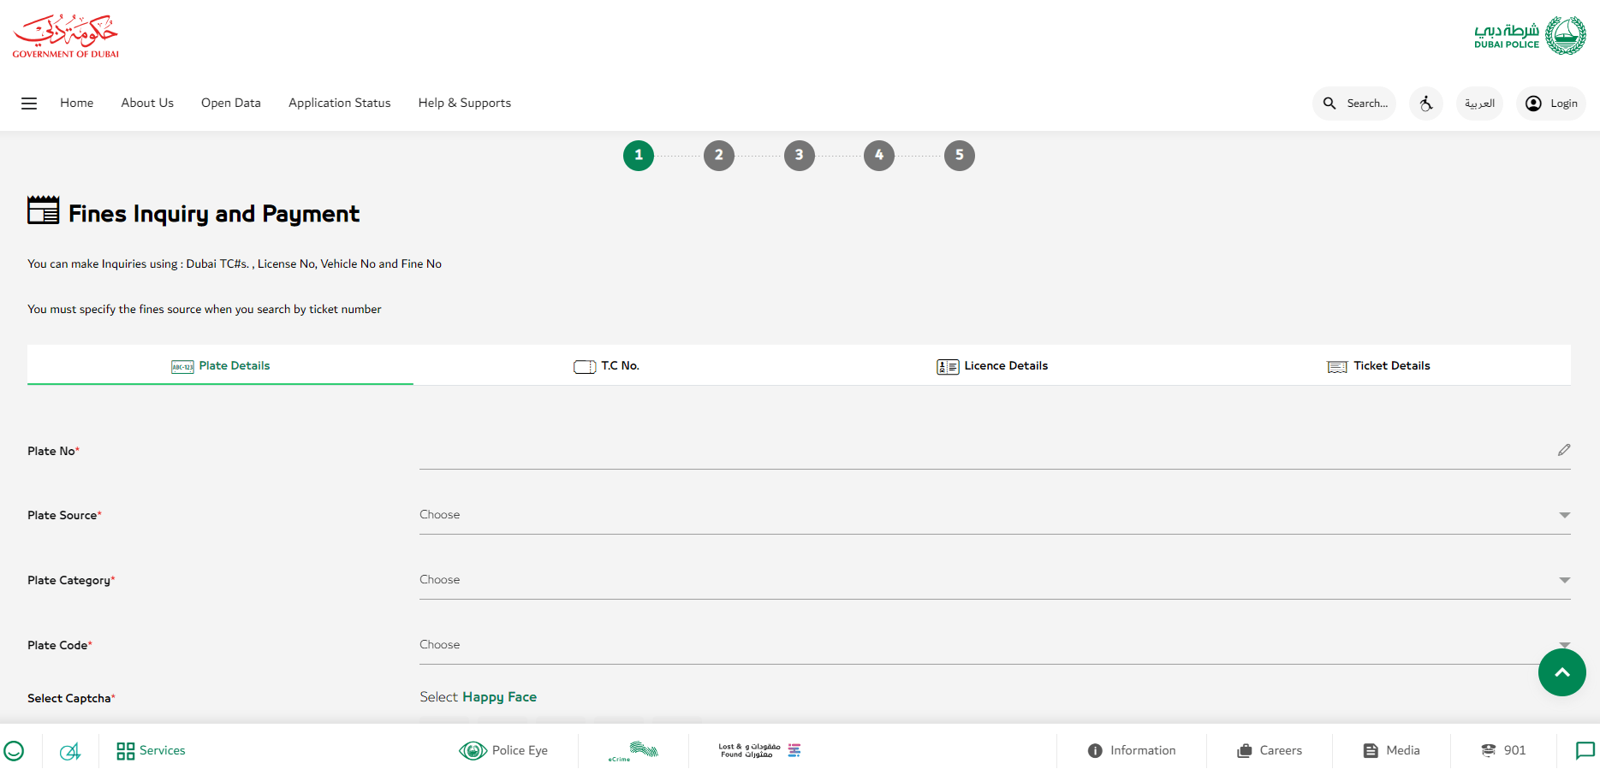The width and height of the screenshot is (1600, 775).
Task: Switch to the T.C No. tab
Action: click(606, 365)
